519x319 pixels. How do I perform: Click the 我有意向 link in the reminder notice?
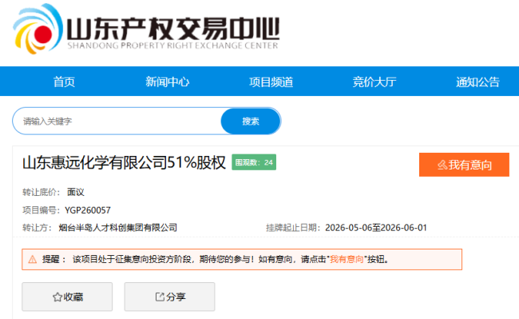point(347,259)
